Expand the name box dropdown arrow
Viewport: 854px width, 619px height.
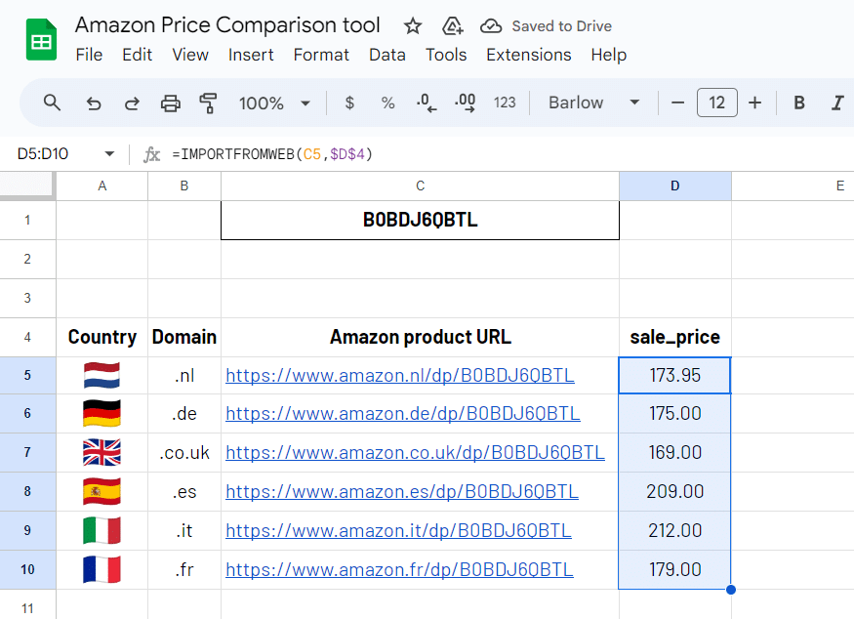click(x=109, y=154)
